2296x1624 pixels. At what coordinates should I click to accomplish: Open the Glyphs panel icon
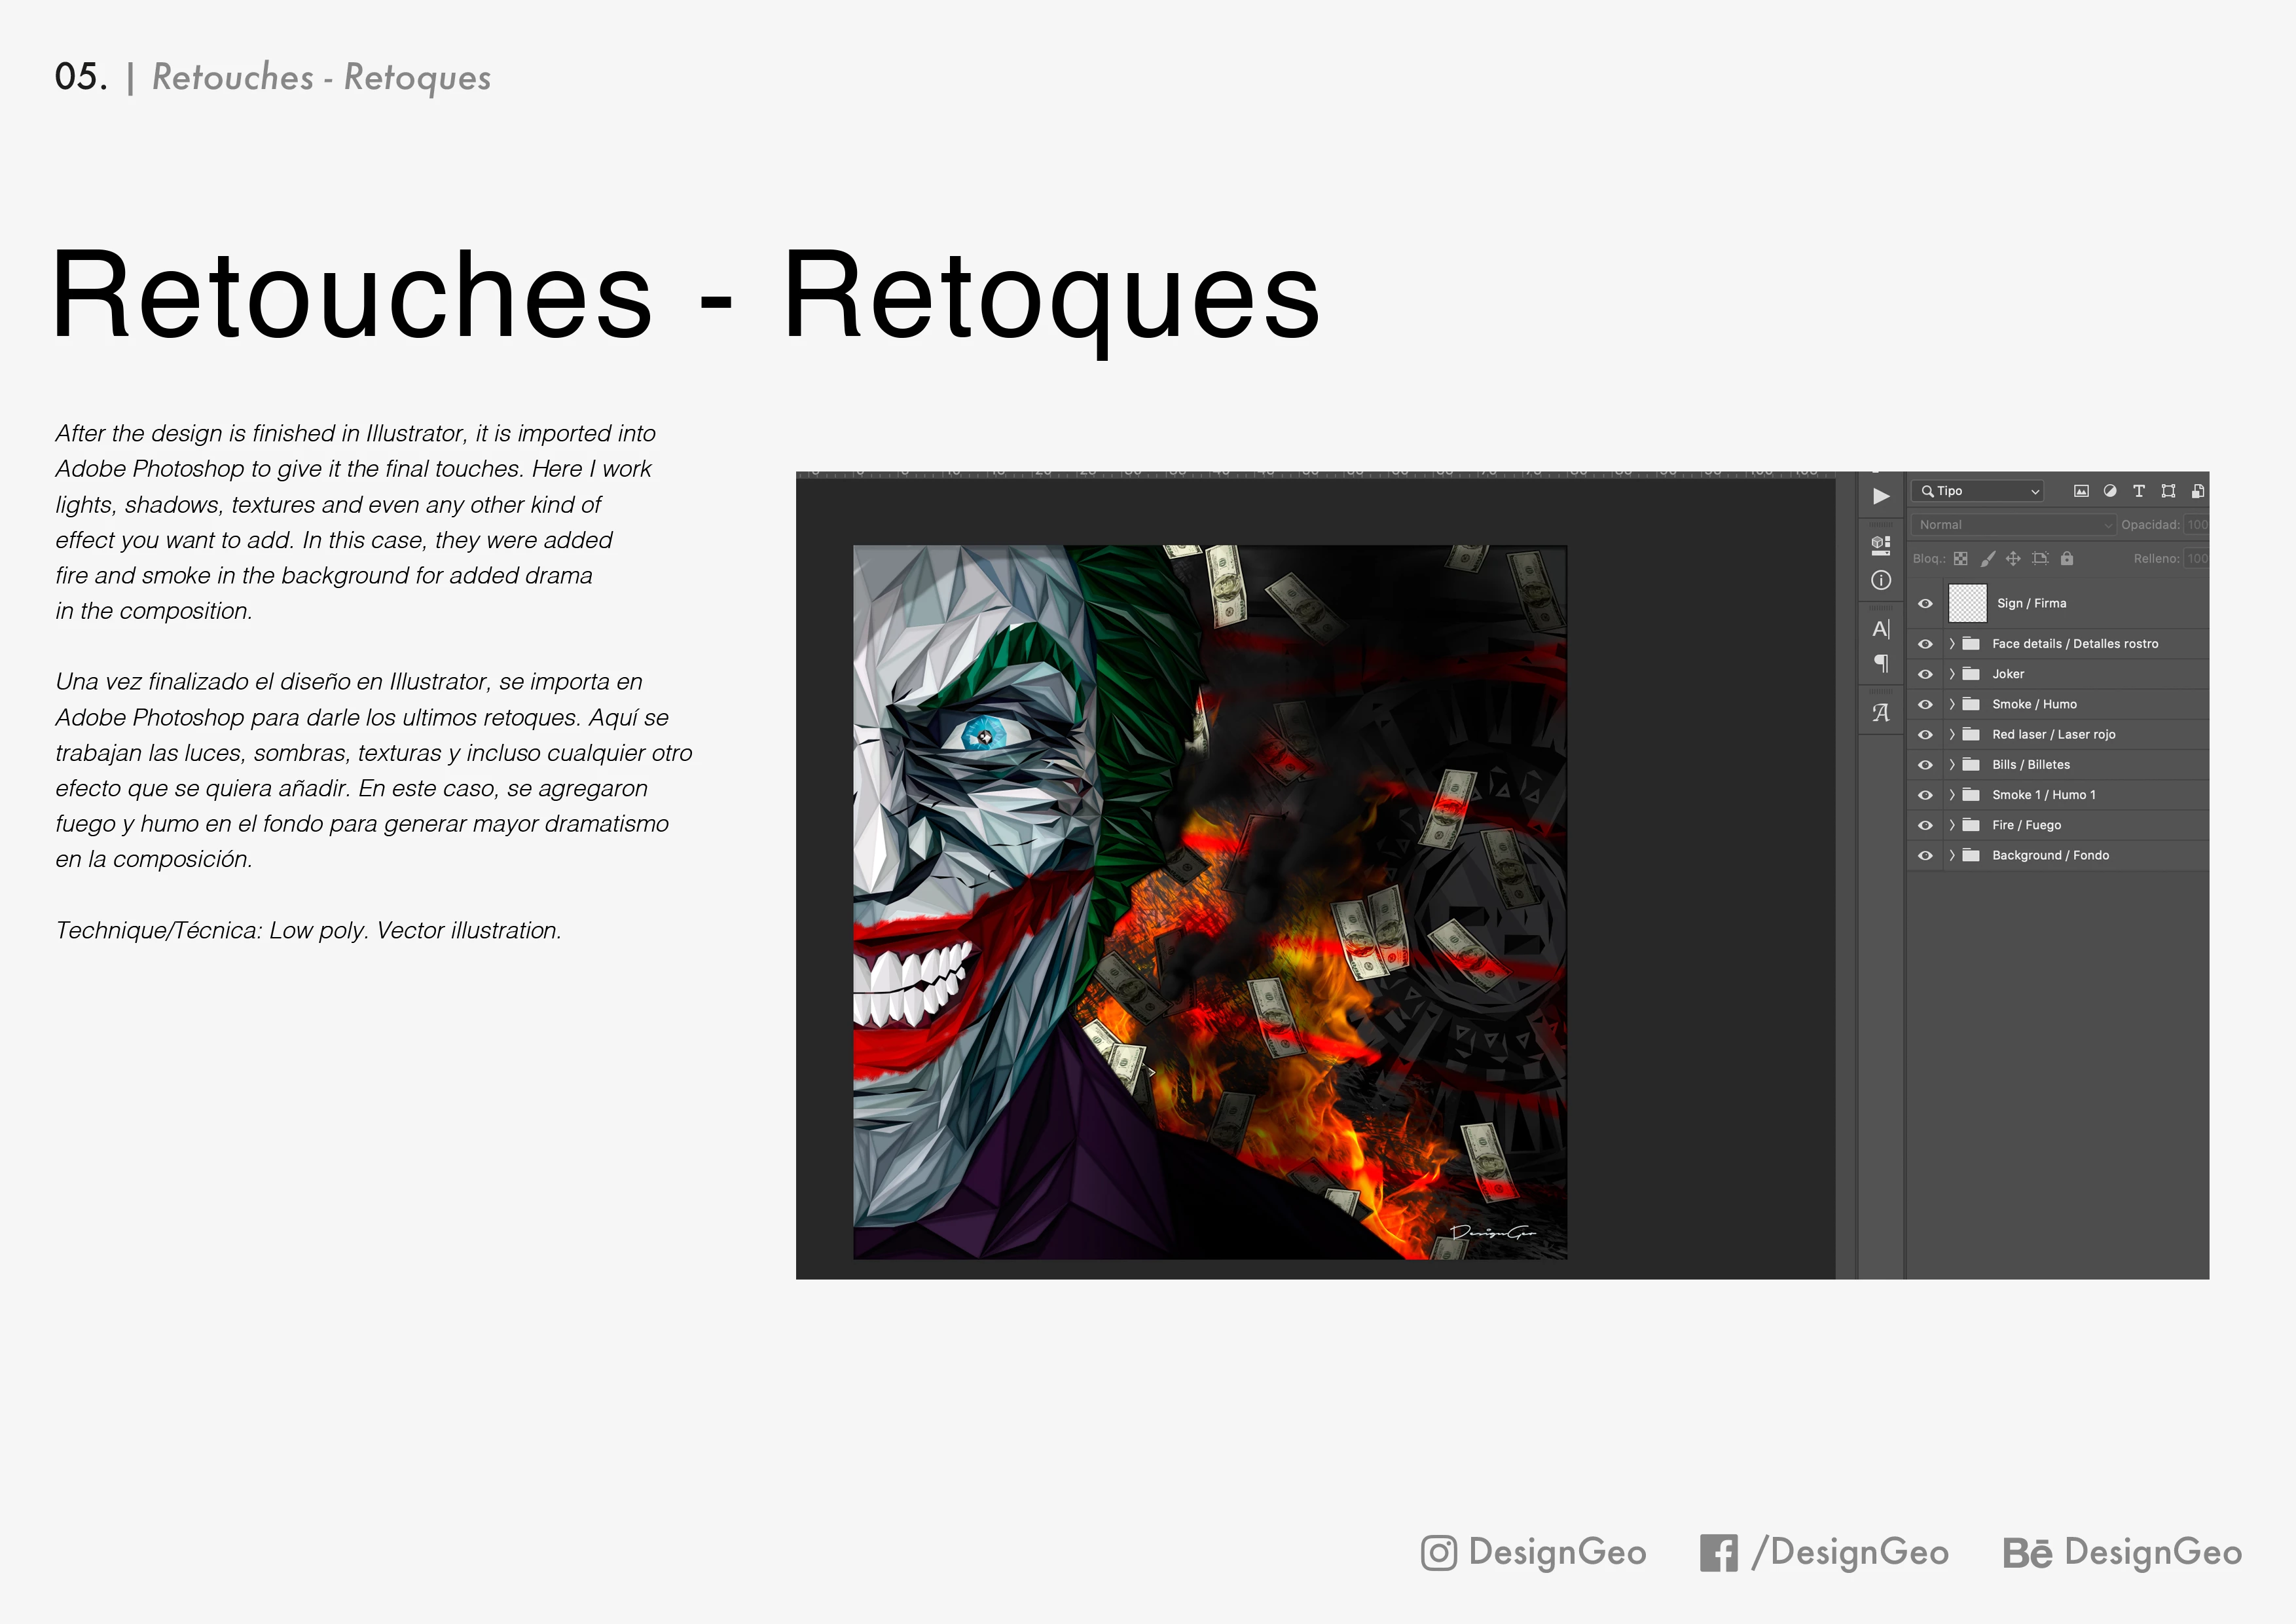(x=1881, y=713)
